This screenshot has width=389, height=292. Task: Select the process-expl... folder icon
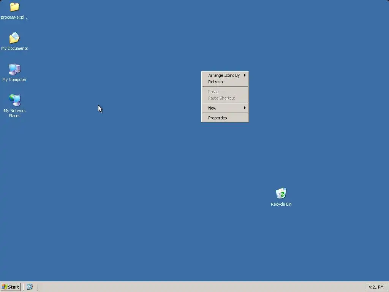point(15,7)
